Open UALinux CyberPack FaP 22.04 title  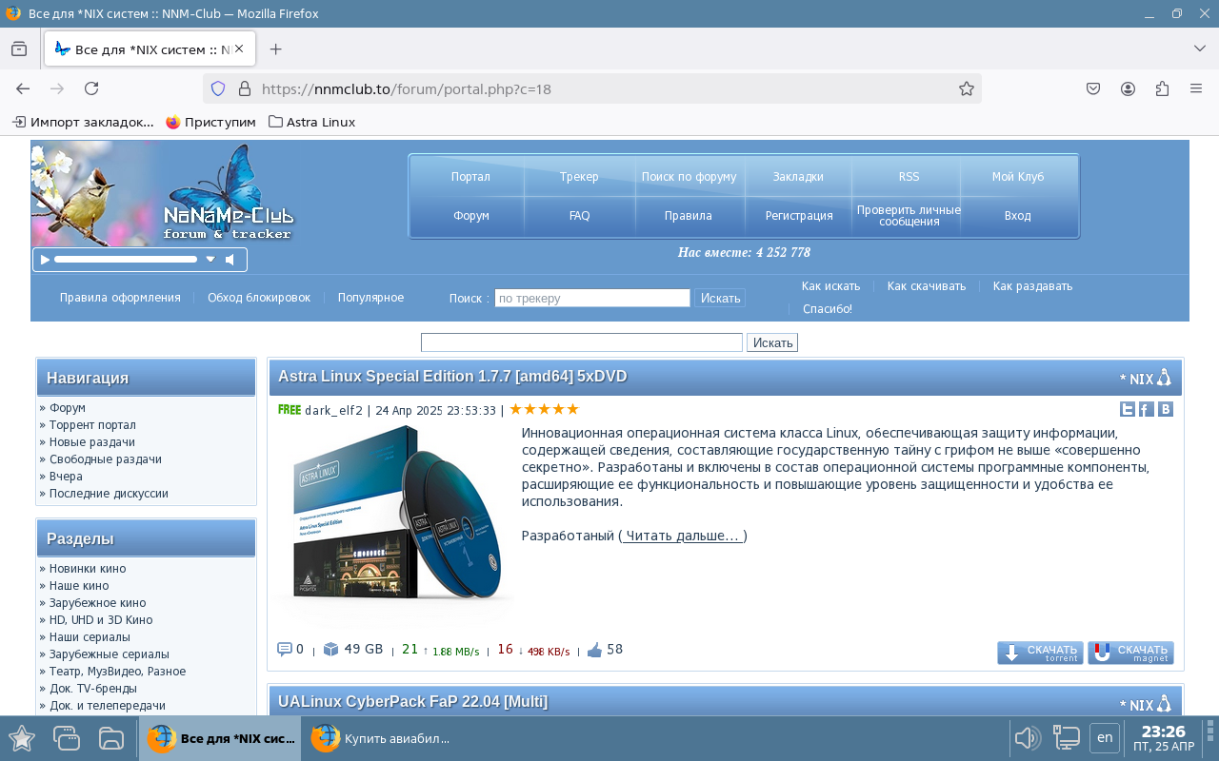(x=412, y=702)
